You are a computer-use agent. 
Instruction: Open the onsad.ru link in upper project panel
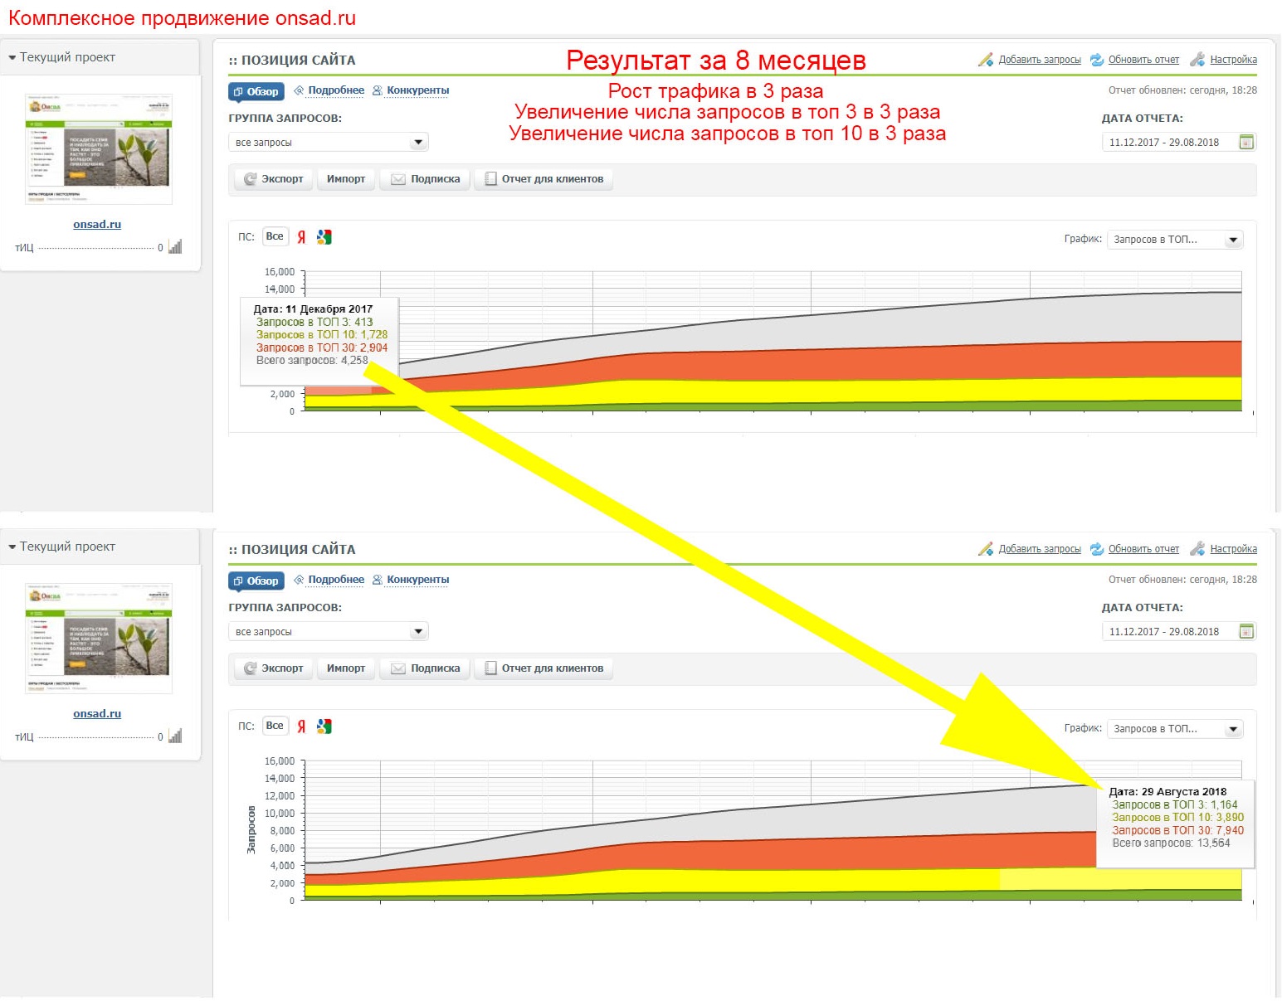pyautogui.click(x=97, y=225)
